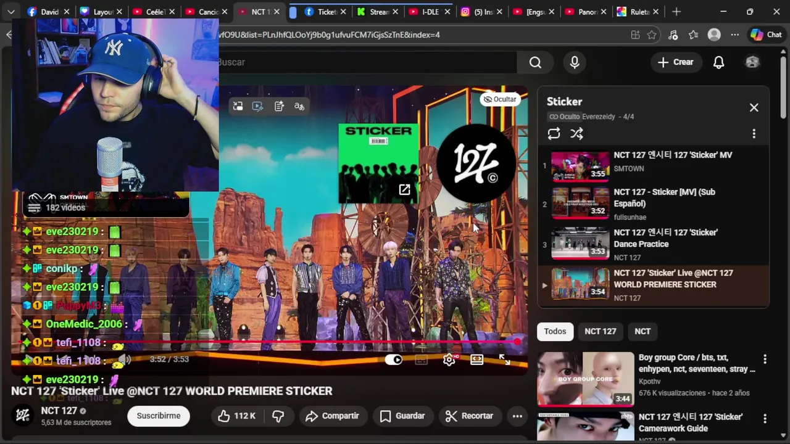Open Boy group Core video thumbnail
Screen dimensions: 790x444
tap(586, 379)
